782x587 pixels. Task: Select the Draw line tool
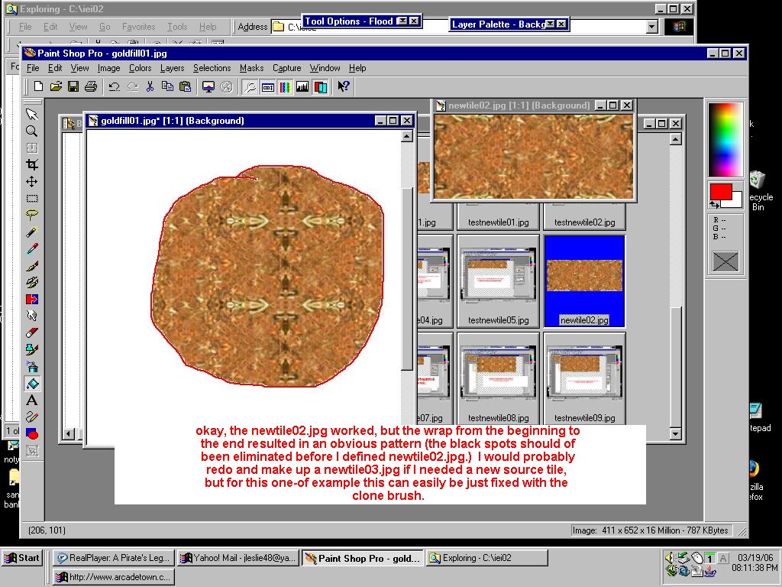tap(32, 417)
